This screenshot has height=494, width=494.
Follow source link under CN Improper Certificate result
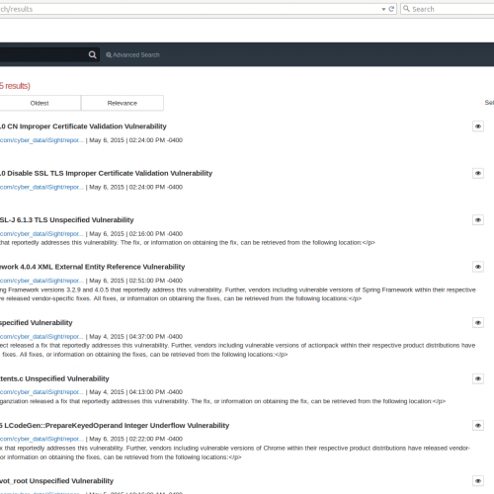coord(41,140)
